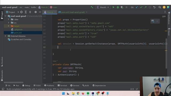This screenshot has height=96, width=171.
Task: Expand the src folder
Action: 9,23
